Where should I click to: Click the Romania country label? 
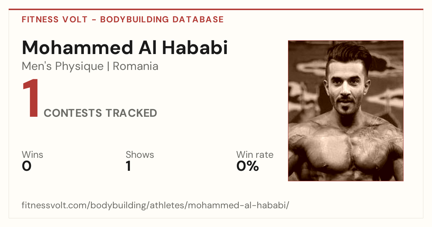[136, 66]
